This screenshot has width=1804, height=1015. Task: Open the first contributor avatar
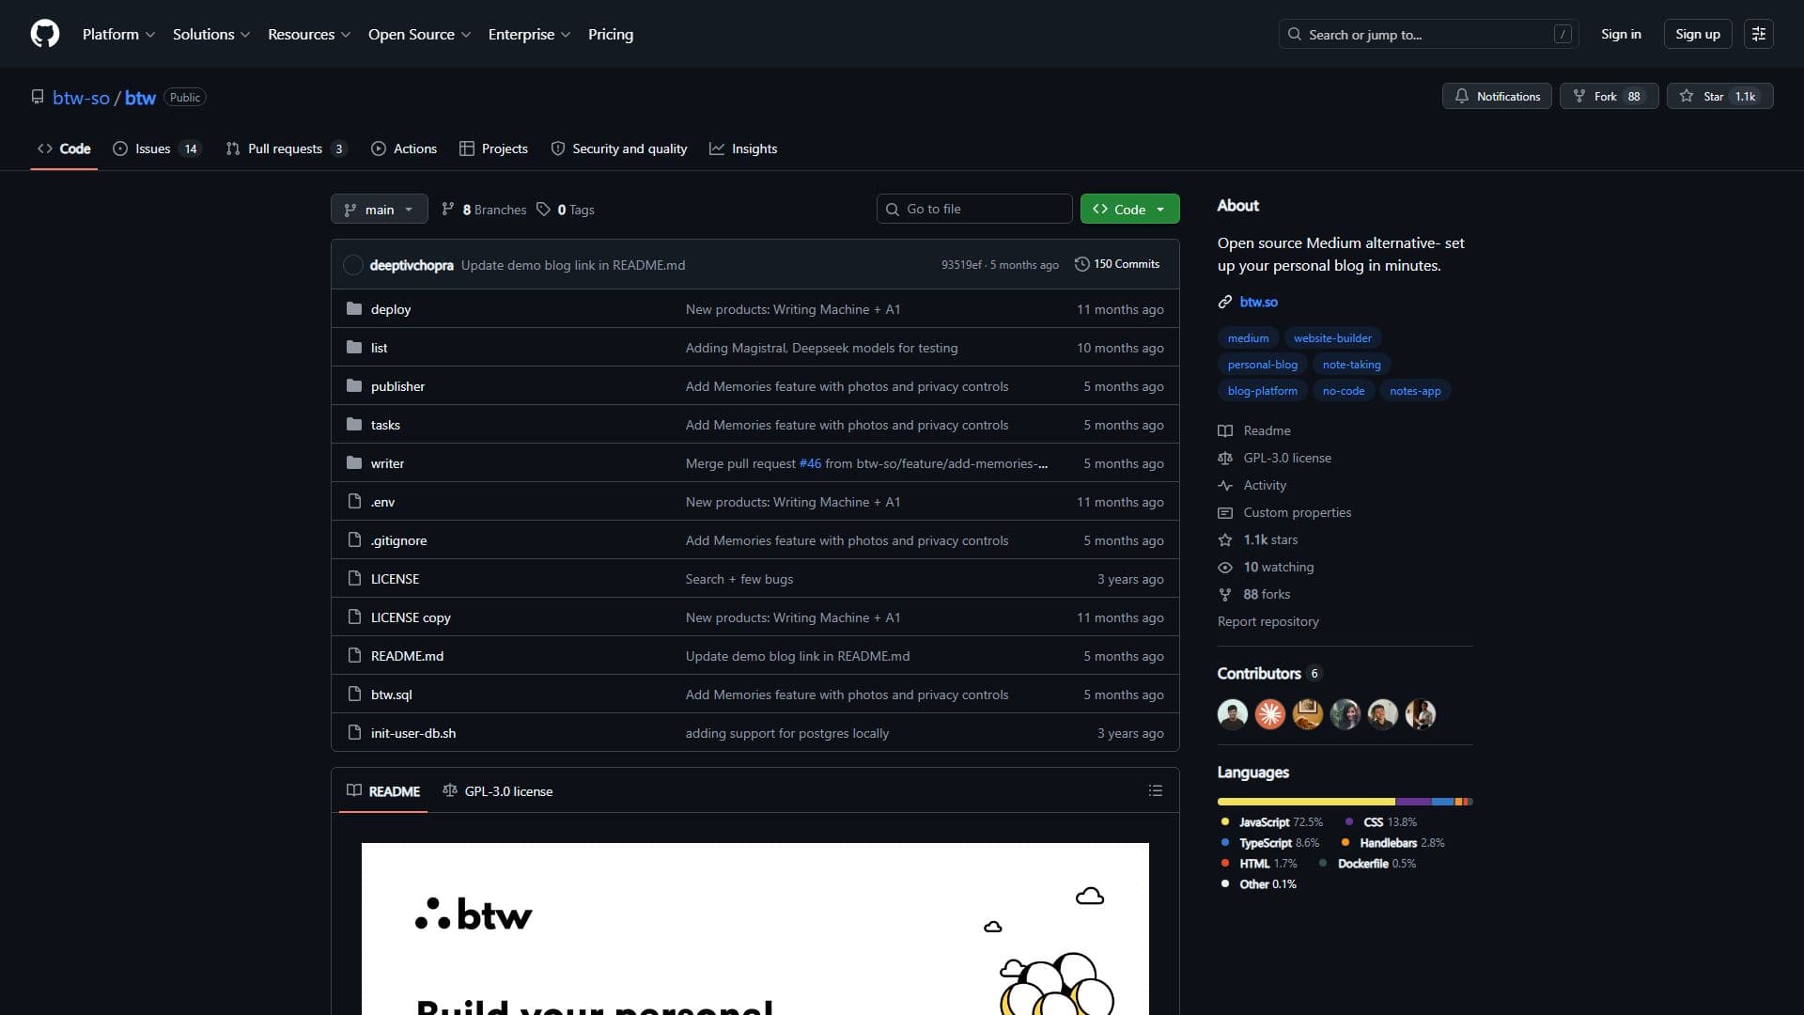(1233, 714)
